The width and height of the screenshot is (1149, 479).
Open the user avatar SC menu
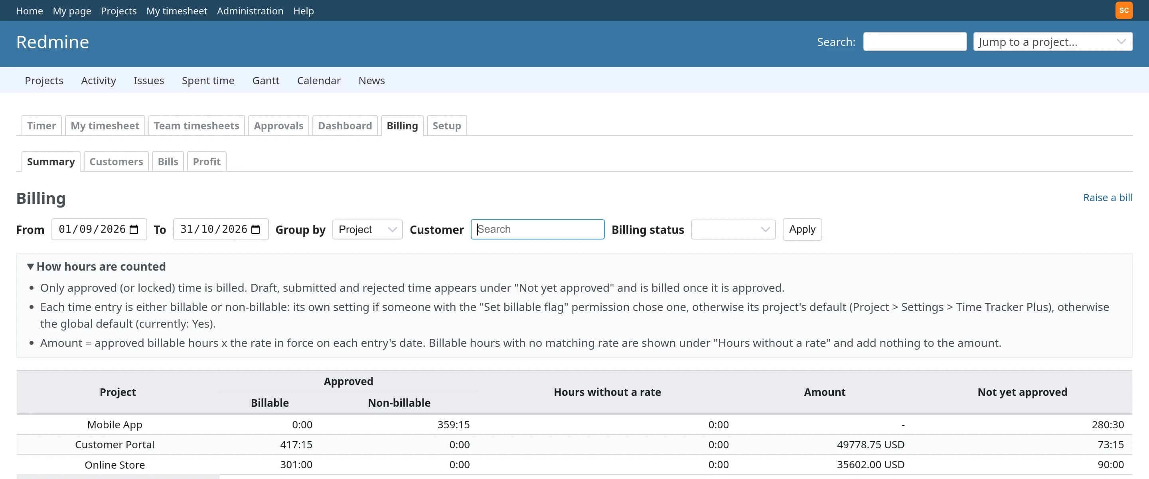click(1123, 10)
